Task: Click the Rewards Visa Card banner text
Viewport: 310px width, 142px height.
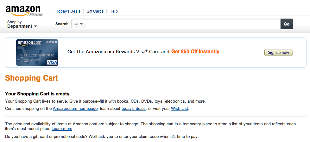Action: [118, 52]
